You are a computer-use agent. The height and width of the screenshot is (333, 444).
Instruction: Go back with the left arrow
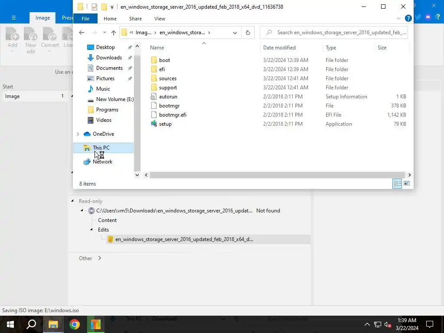pos(82,33)
